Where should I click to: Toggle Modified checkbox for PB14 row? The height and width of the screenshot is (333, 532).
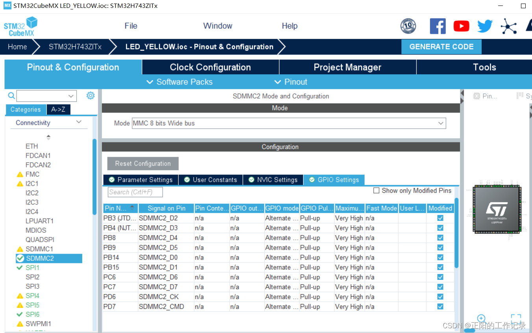click(440, 258)
